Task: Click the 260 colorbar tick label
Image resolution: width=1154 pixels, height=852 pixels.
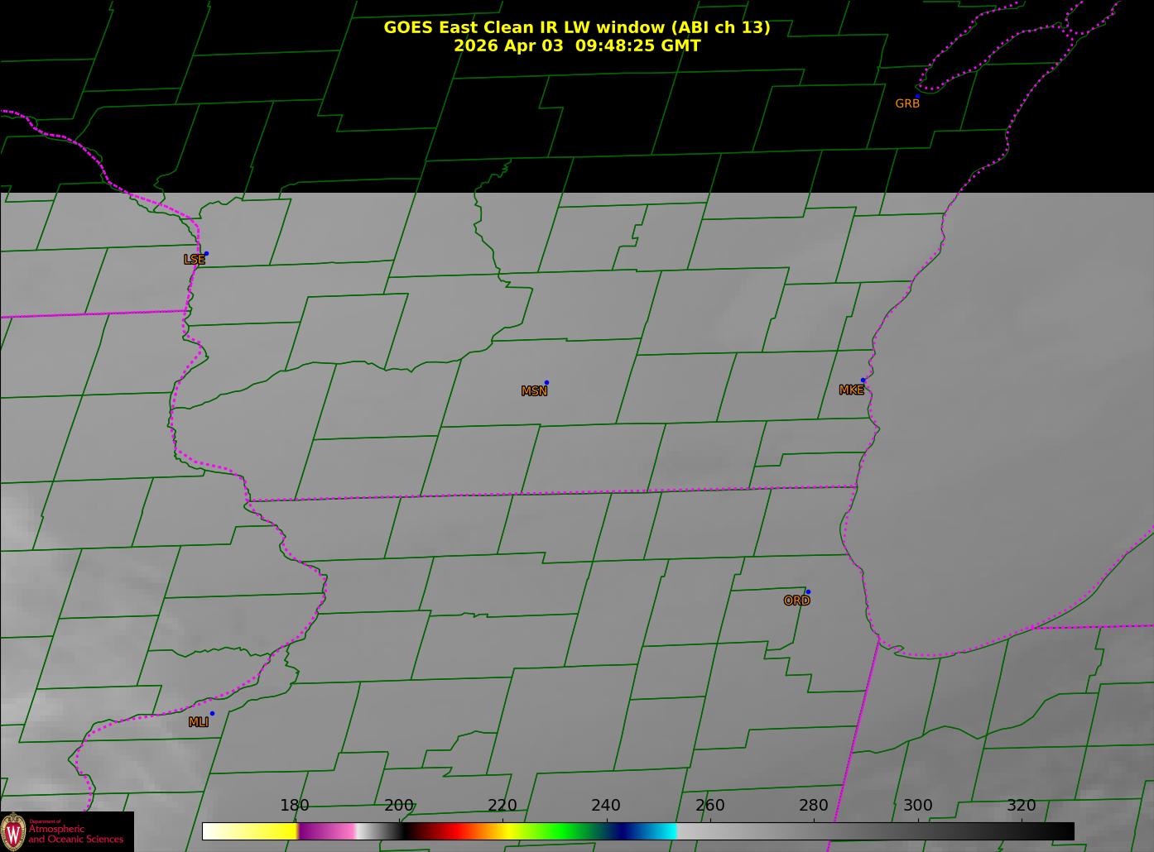Action: (x=709, y=806)
